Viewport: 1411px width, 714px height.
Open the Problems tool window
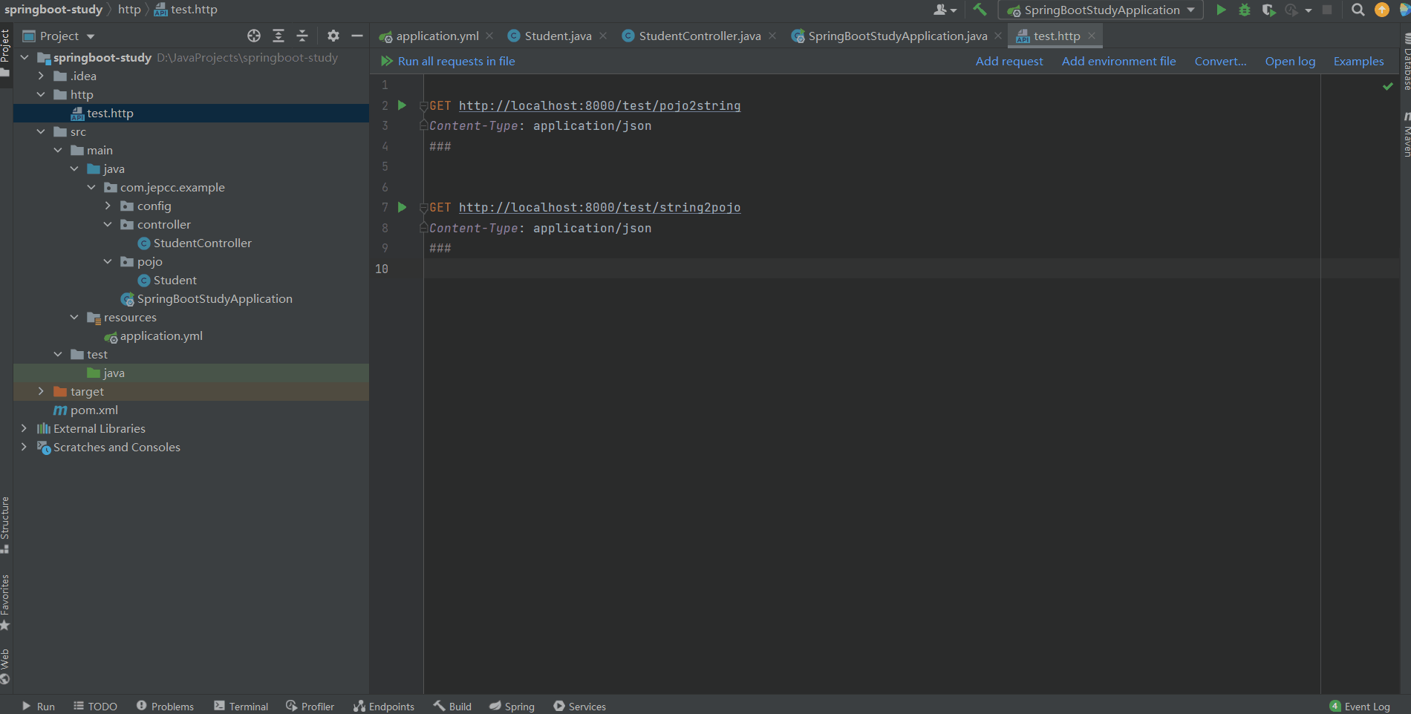pyautogui.click(x=165, y=706)
